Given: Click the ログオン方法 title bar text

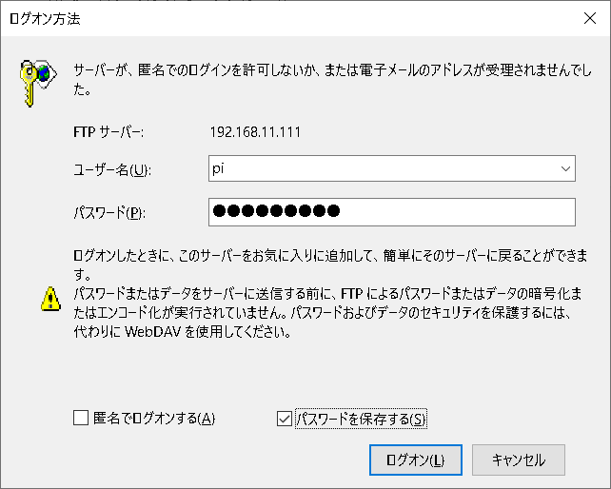Looking at the screenshot, I should pyautogui.click(x=45, y=18).
